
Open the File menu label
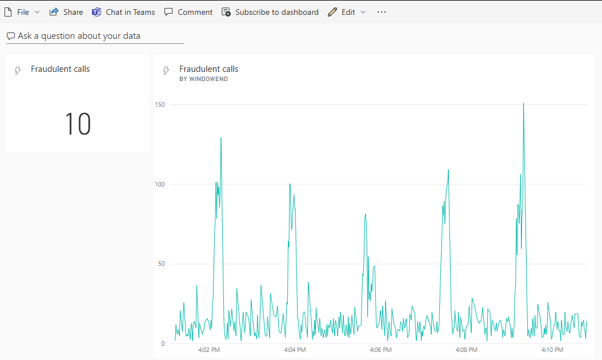[23, 13]
